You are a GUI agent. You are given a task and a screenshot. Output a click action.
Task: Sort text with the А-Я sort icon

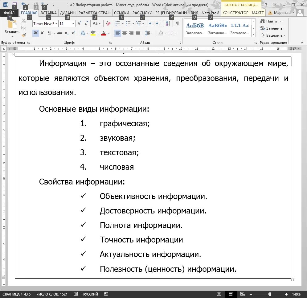[x=168, y=23]
